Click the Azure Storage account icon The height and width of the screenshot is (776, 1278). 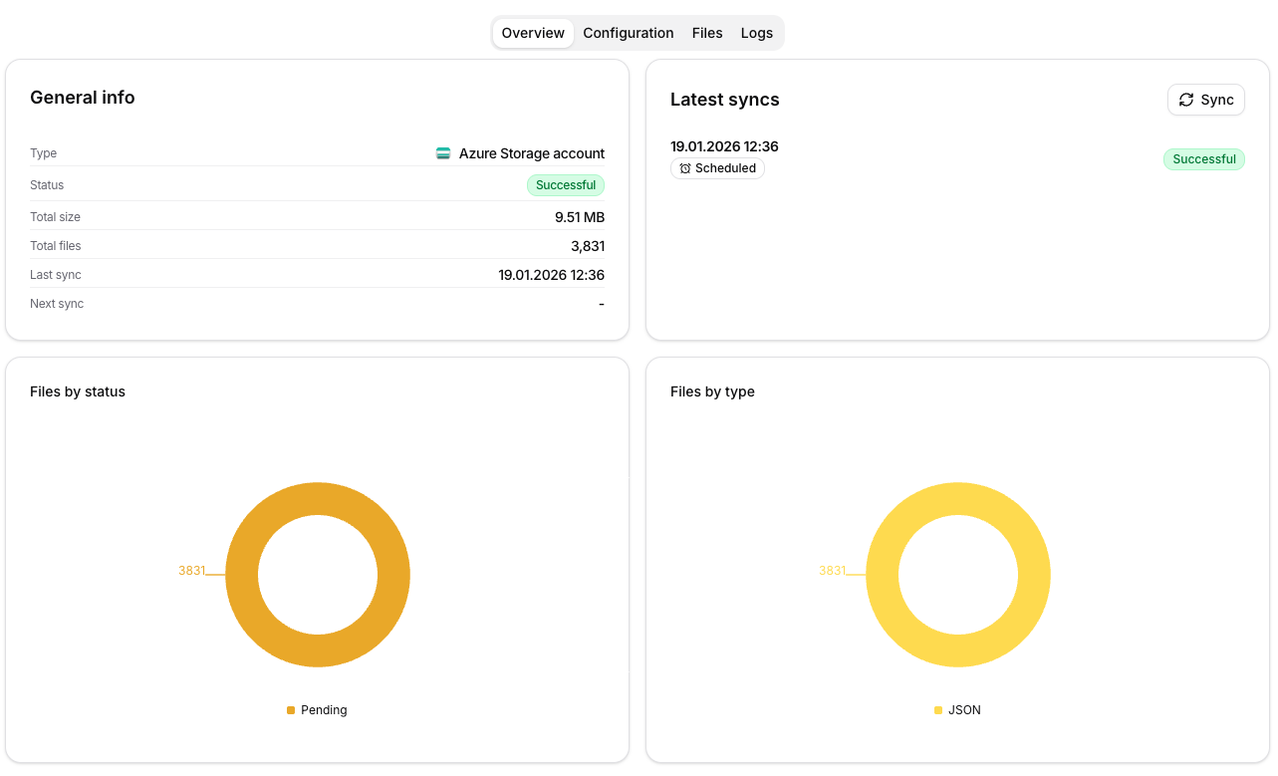click(x=443, y=153)
